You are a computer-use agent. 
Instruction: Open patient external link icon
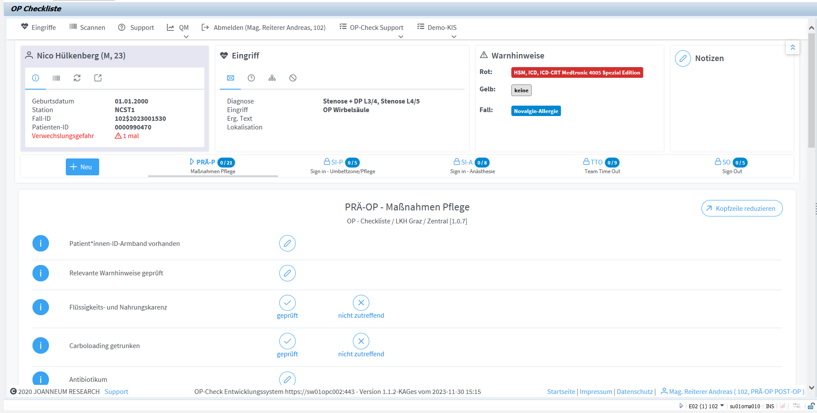(x=98, y=78)
